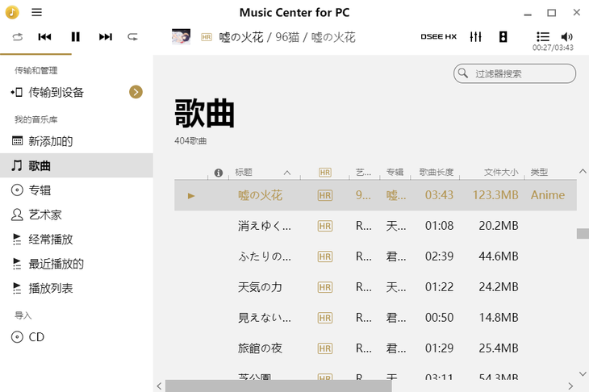589x392 pixels.
Task: Click the magnifier search icon
Action: [463, 73]
